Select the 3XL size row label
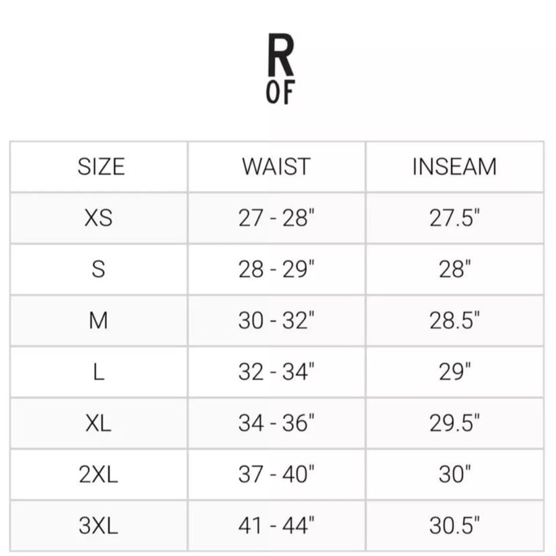Viewport: 556px width, 556px height. [99, 525]
